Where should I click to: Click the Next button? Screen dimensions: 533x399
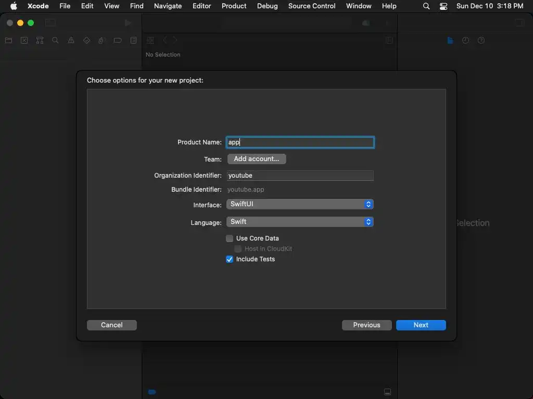point(421,325)
